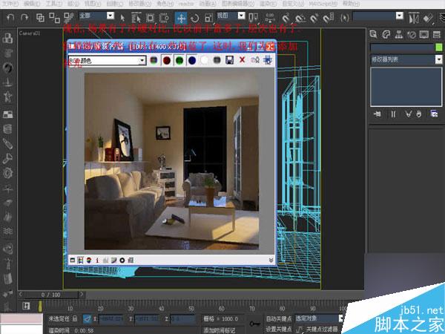This screenshot has width=445, height=334.
Task: Toggle the 3D Snaps magnet
Action: pyautogui.click(x=286, y=18)
